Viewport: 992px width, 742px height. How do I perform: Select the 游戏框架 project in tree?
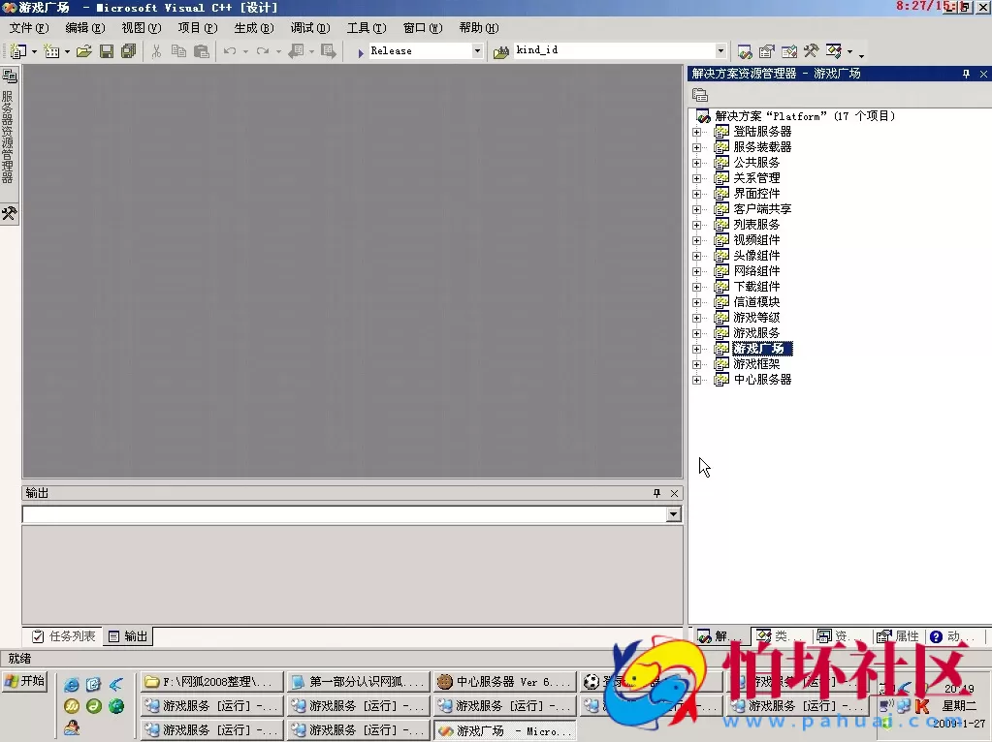[x=755, y=364]
